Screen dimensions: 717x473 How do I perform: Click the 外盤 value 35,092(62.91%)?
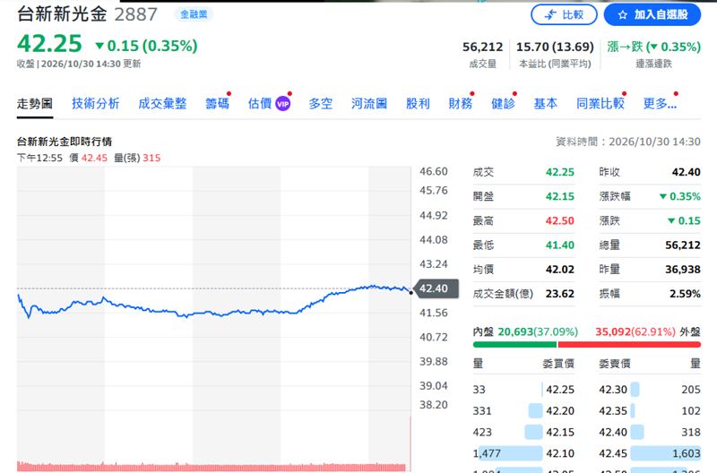(x=635, y=331)
